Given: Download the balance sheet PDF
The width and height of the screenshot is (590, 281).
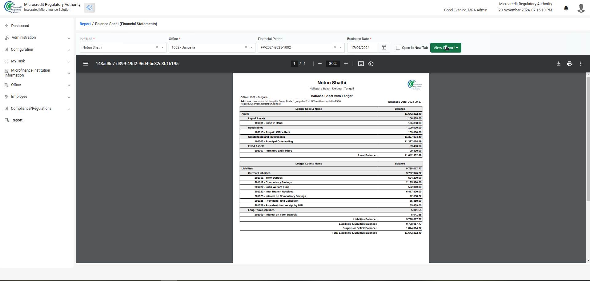Looking at the screenshot, I should click(x=559, y=64).
